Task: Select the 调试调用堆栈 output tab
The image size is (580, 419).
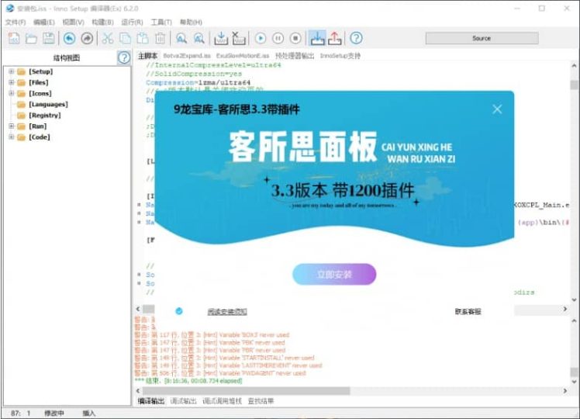Action: point(222,401)
